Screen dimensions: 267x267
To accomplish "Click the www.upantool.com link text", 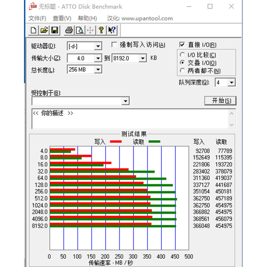I will pos(147,18).
